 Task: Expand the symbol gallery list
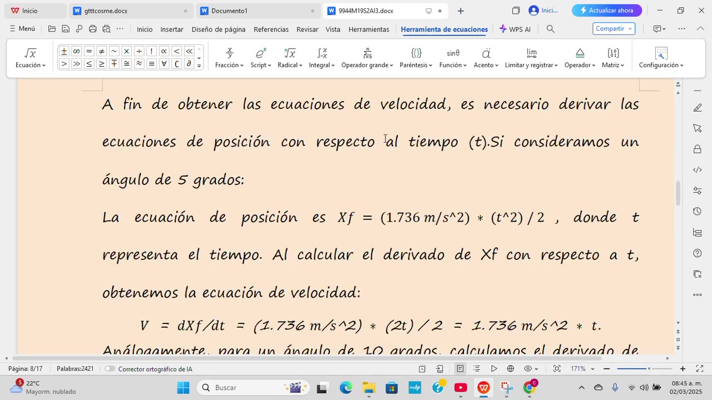pyautogui.click(x=199, y=66)
